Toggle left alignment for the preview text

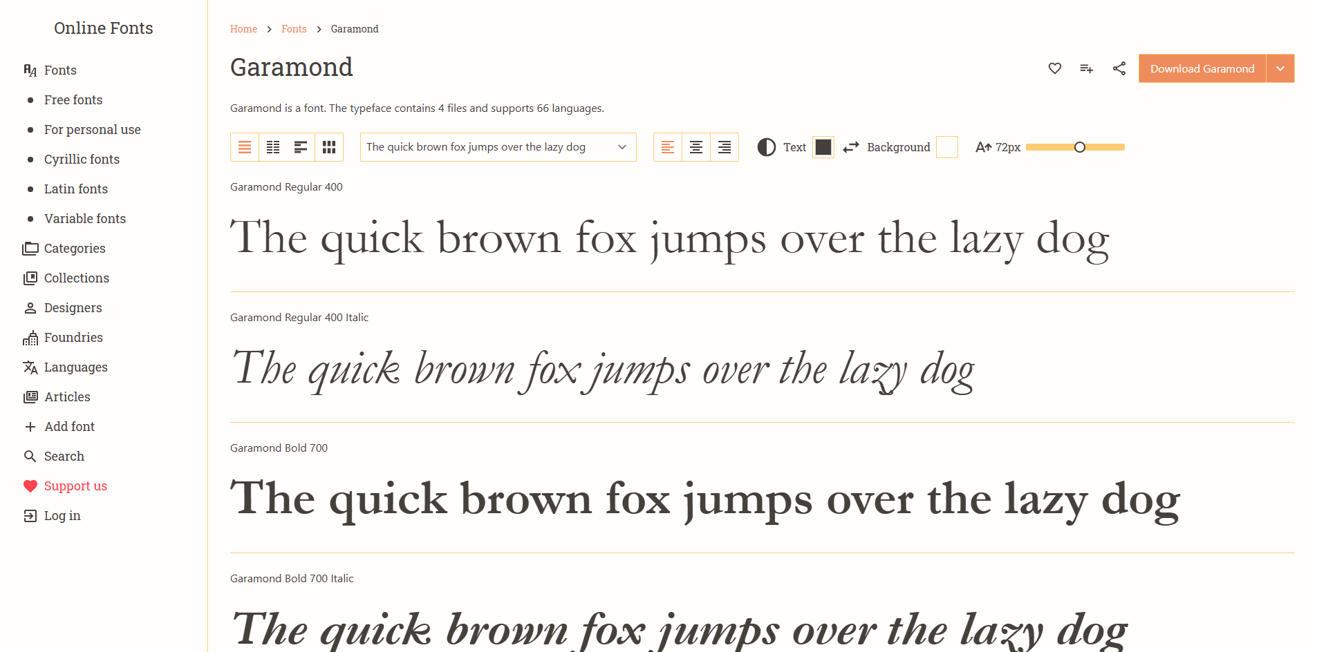[667, 147]
